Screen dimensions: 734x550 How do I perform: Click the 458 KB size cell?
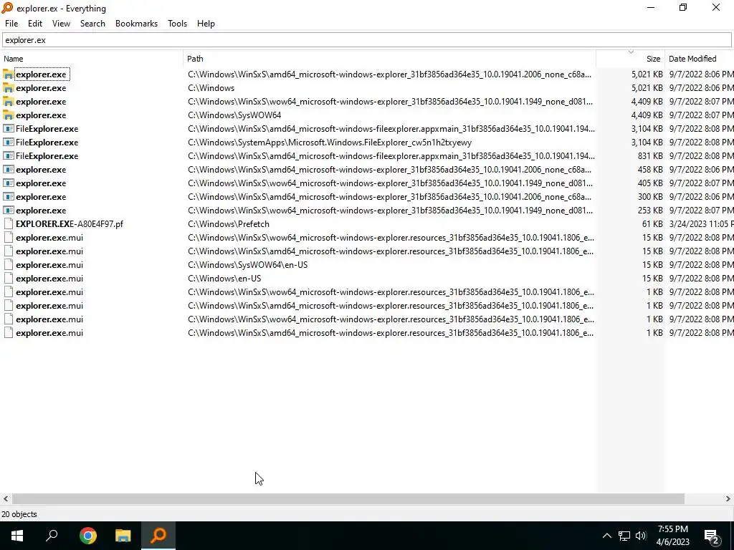click(x=649, y=169)
